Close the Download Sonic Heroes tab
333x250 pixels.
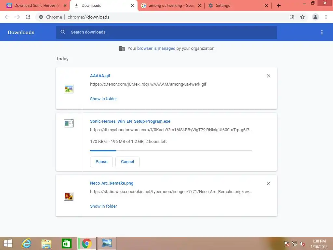(65, 6)
